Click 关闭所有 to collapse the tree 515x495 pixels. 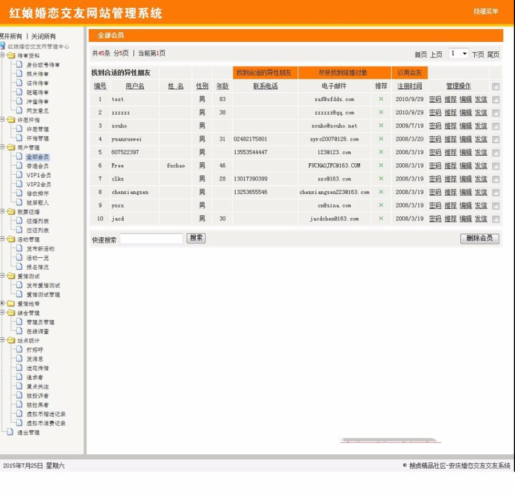(43, 36)
